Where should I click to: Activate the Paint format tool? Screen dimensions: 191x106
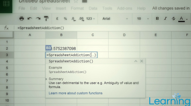coord(46,19)
